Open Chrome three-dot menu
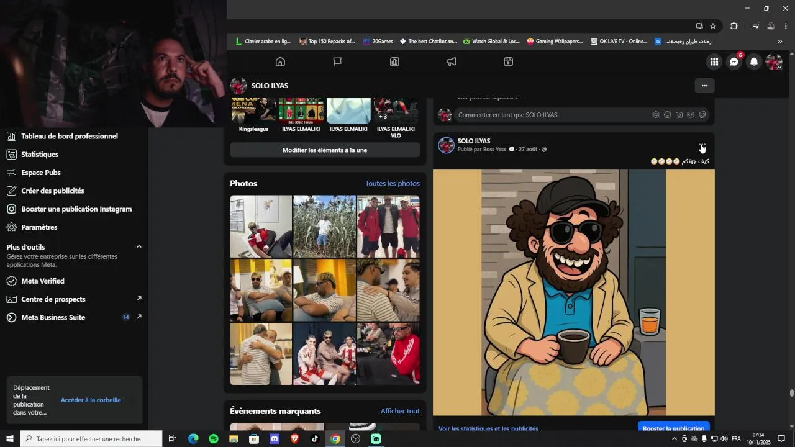795x447 pixels. coord(786,26)
